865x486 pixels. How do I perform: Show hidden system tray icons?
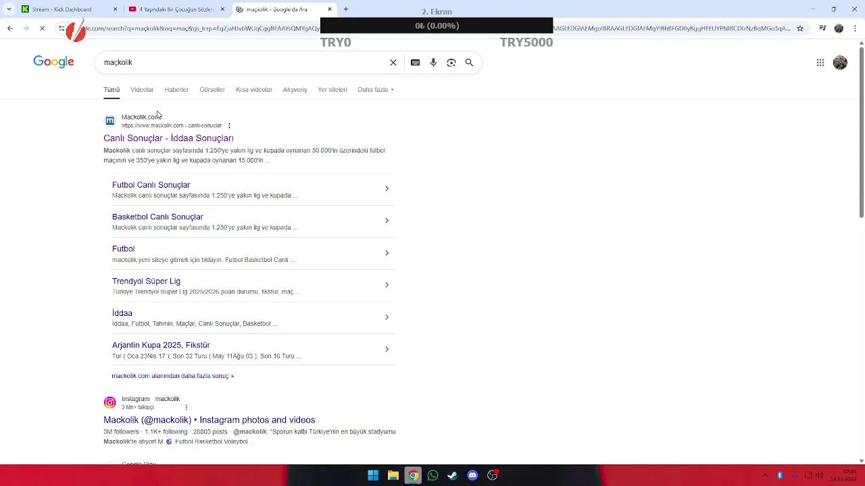[765, 475]
